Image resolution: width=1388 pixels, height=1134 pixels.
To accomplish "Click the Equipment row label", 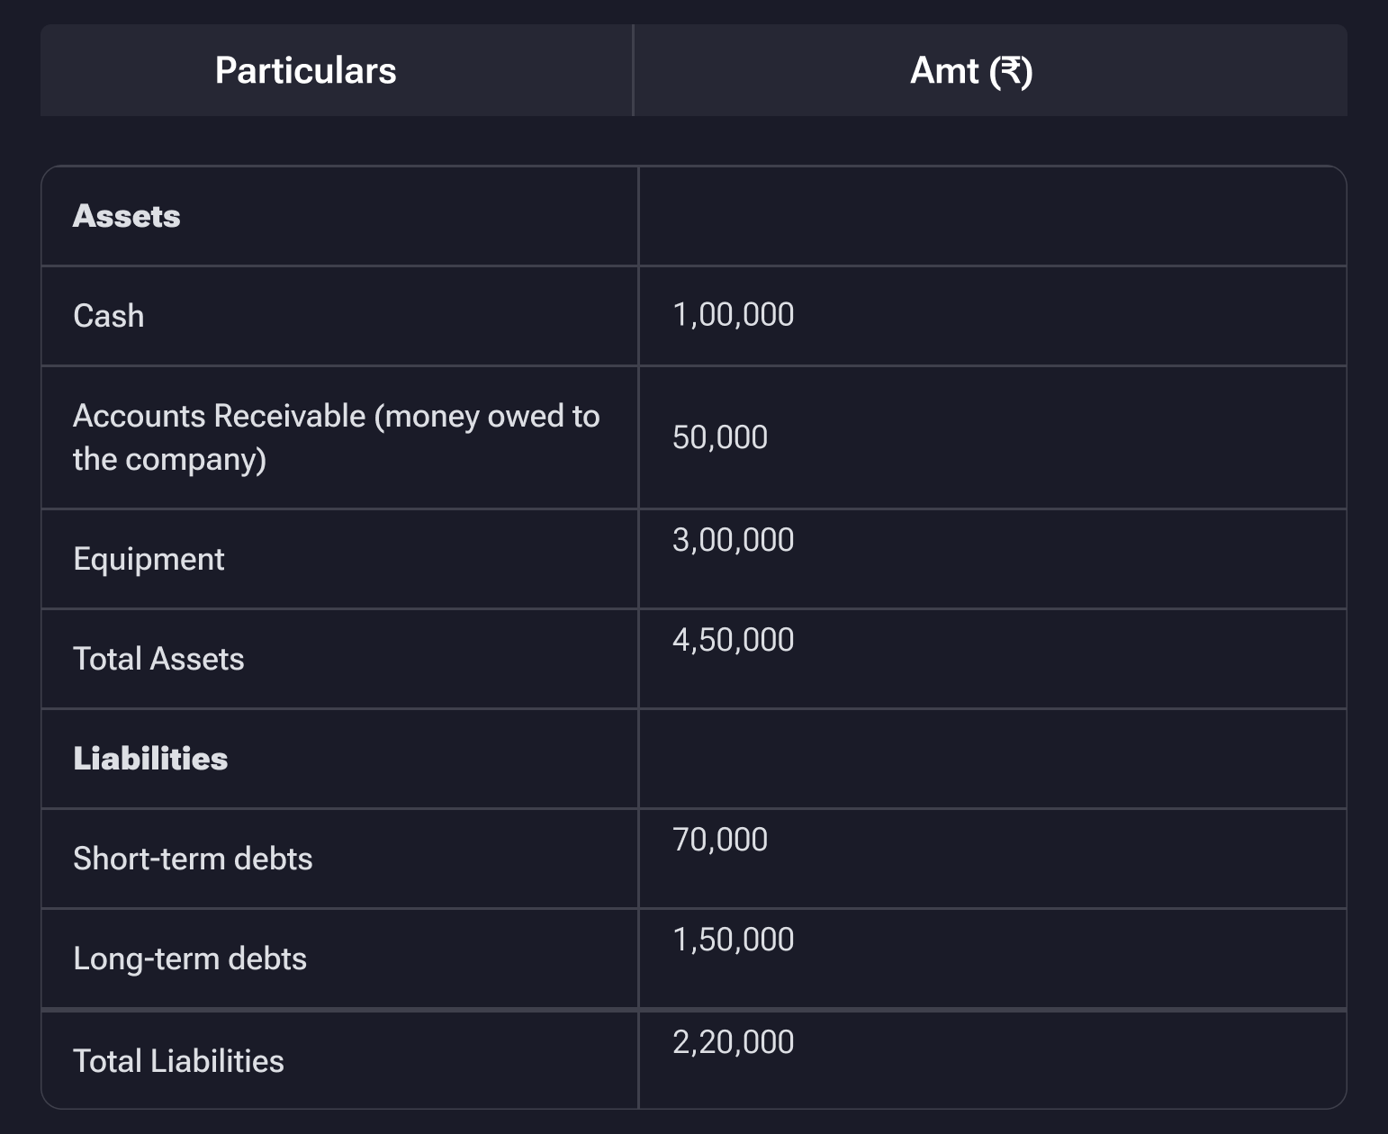I will 149,559.
